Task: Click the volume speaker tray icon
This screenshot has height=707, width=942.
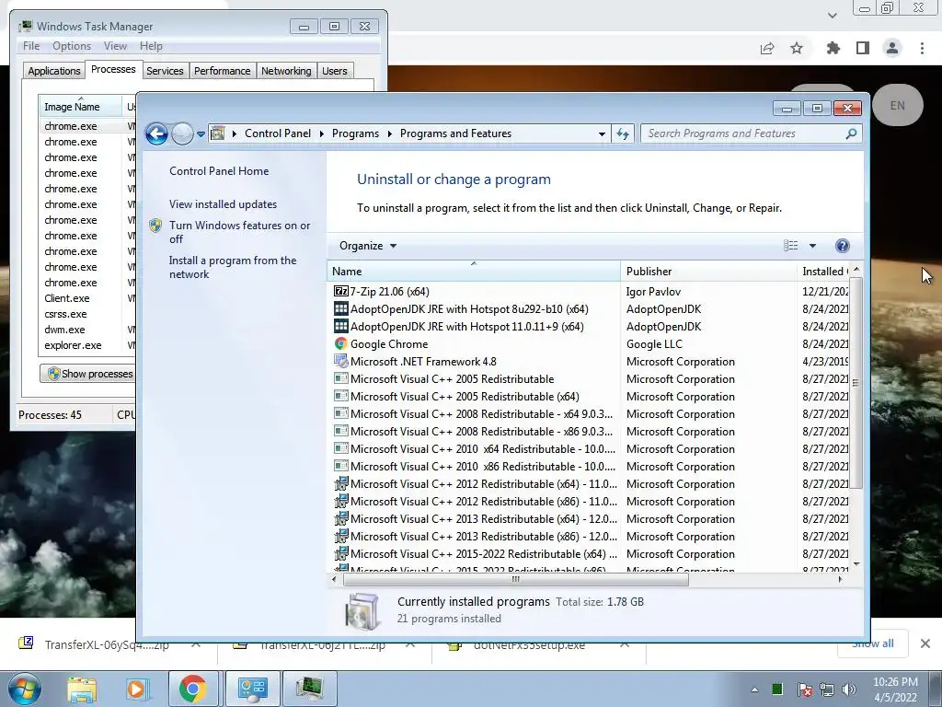Action: (x=849, y=689)
